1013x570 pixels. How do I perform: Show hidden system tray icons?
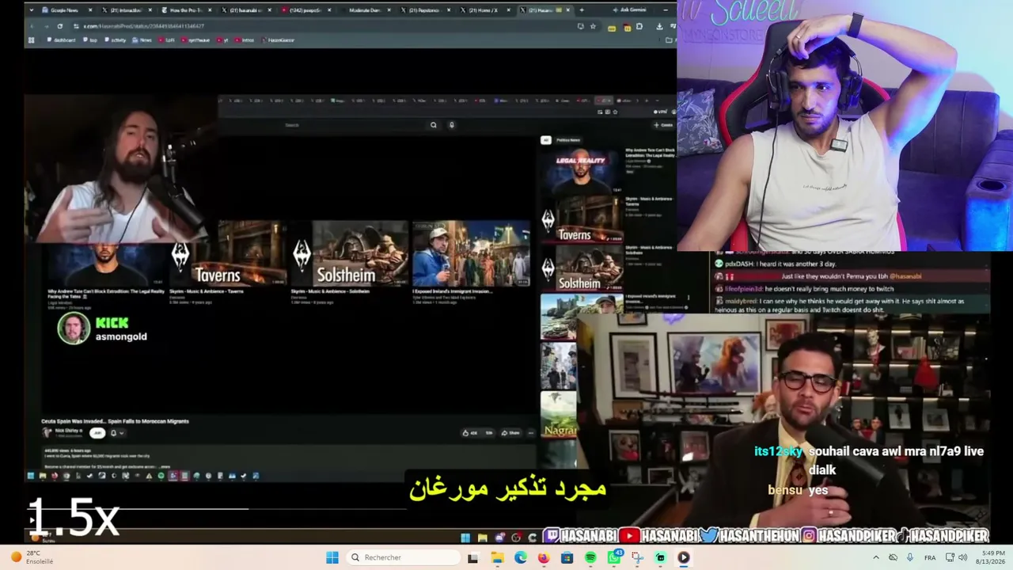tap(876, 557)
